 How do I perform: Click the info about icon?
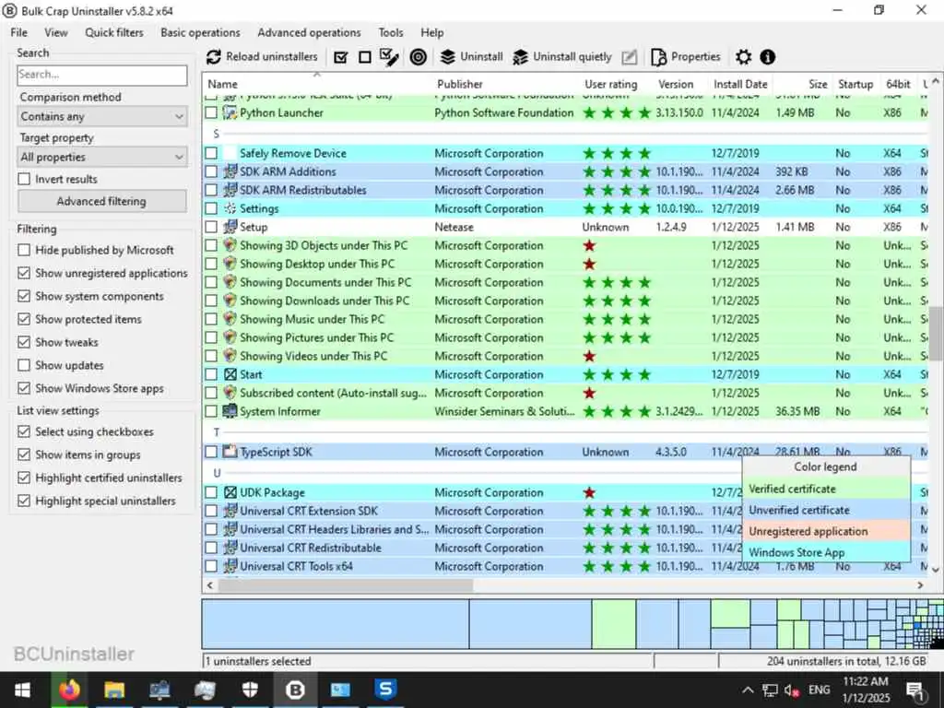pyautogui.click(x=768, y=57)
